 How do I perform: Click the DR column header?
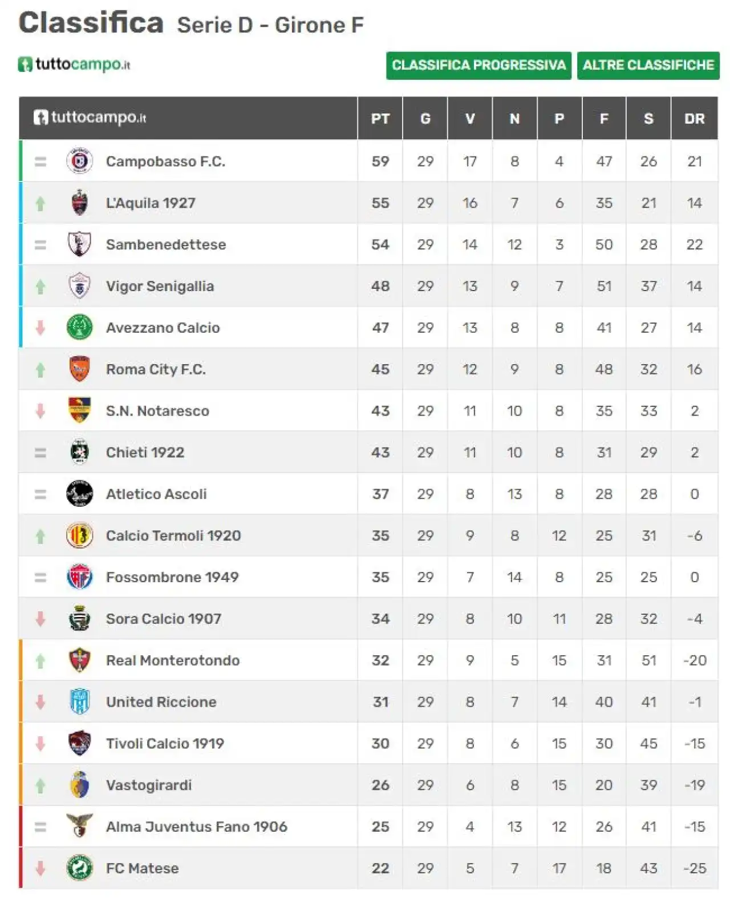point(694,119)
